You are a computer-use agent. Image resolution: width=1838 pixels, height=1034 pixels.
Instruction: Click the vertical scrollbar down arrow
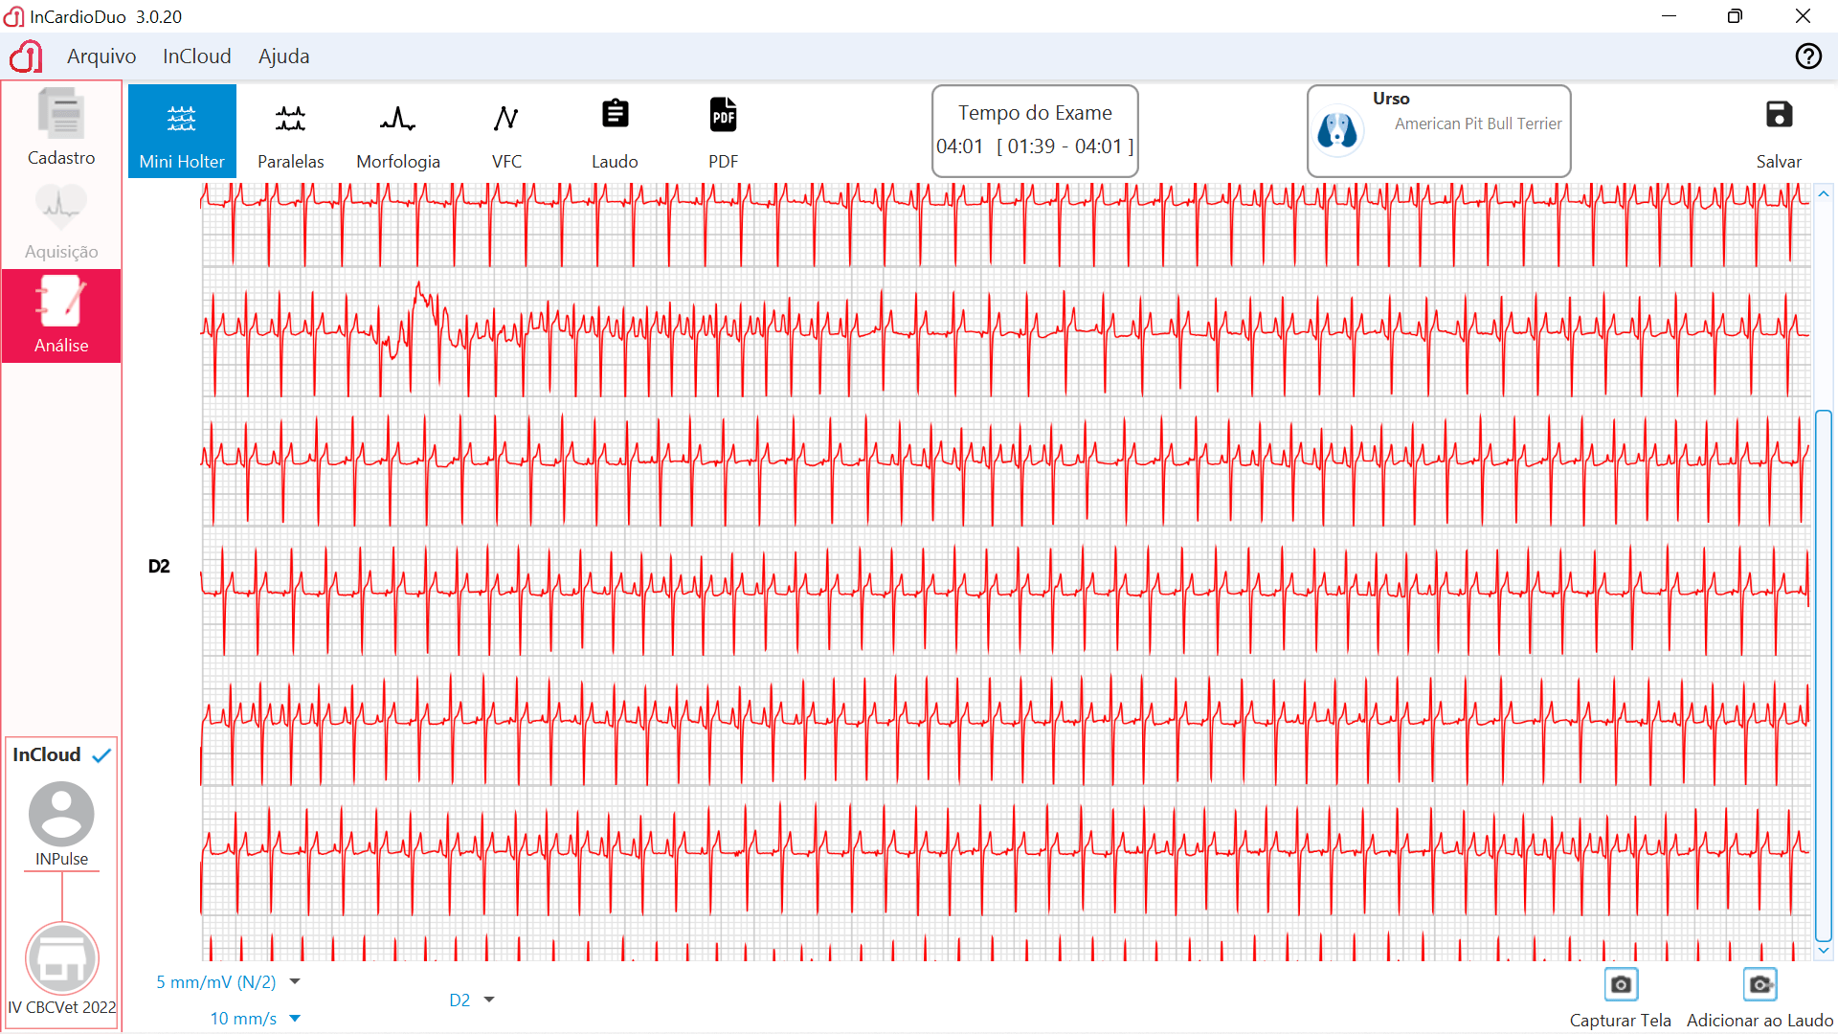[1824, 951]
